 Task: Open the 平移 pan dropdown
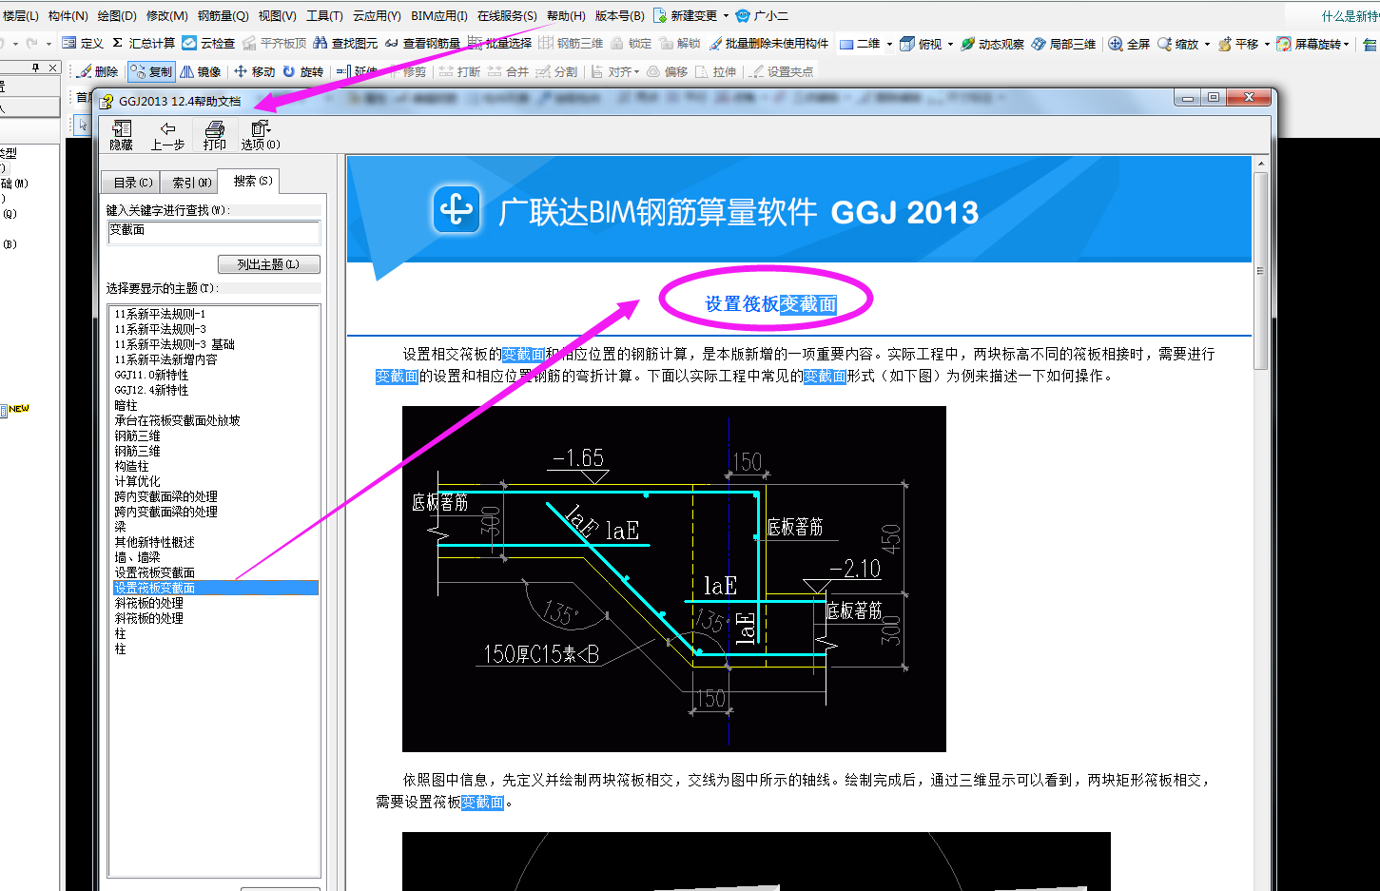pyautogui.click(x=1267, y=44)
